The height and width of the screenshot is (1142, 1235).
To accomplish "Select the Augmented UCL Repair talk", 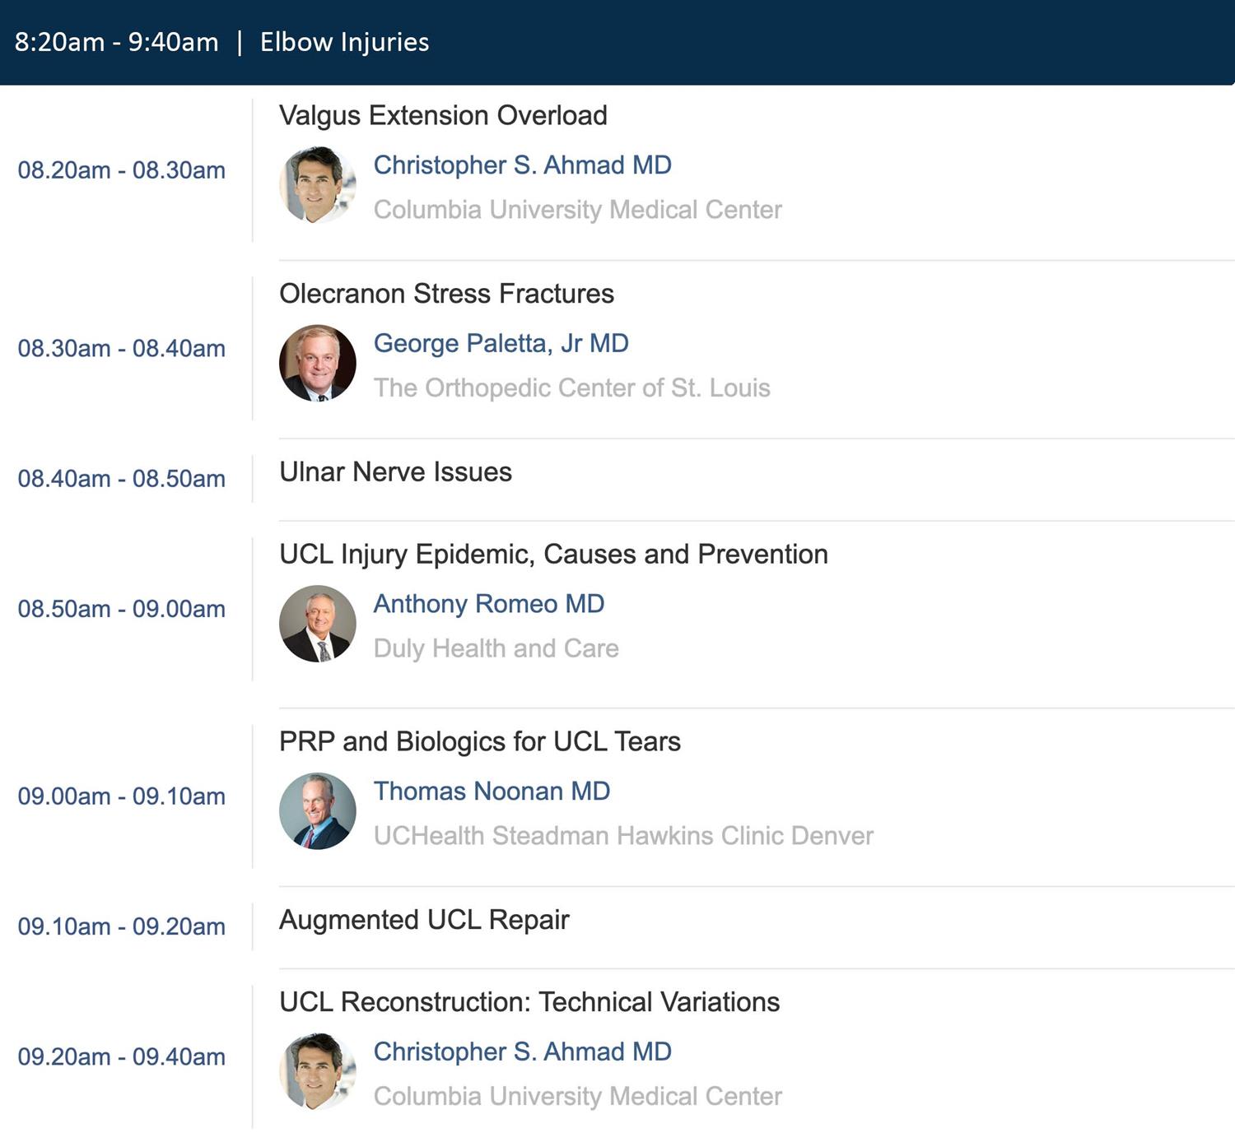I will [424, 920].
